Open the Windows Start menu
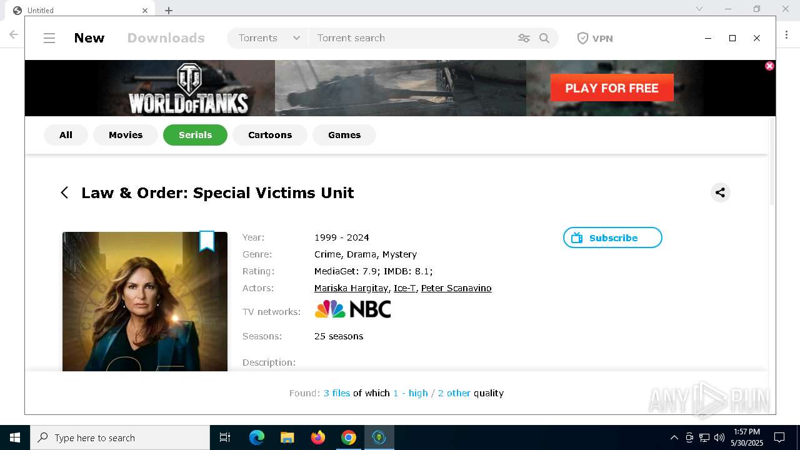 [15, 437]
